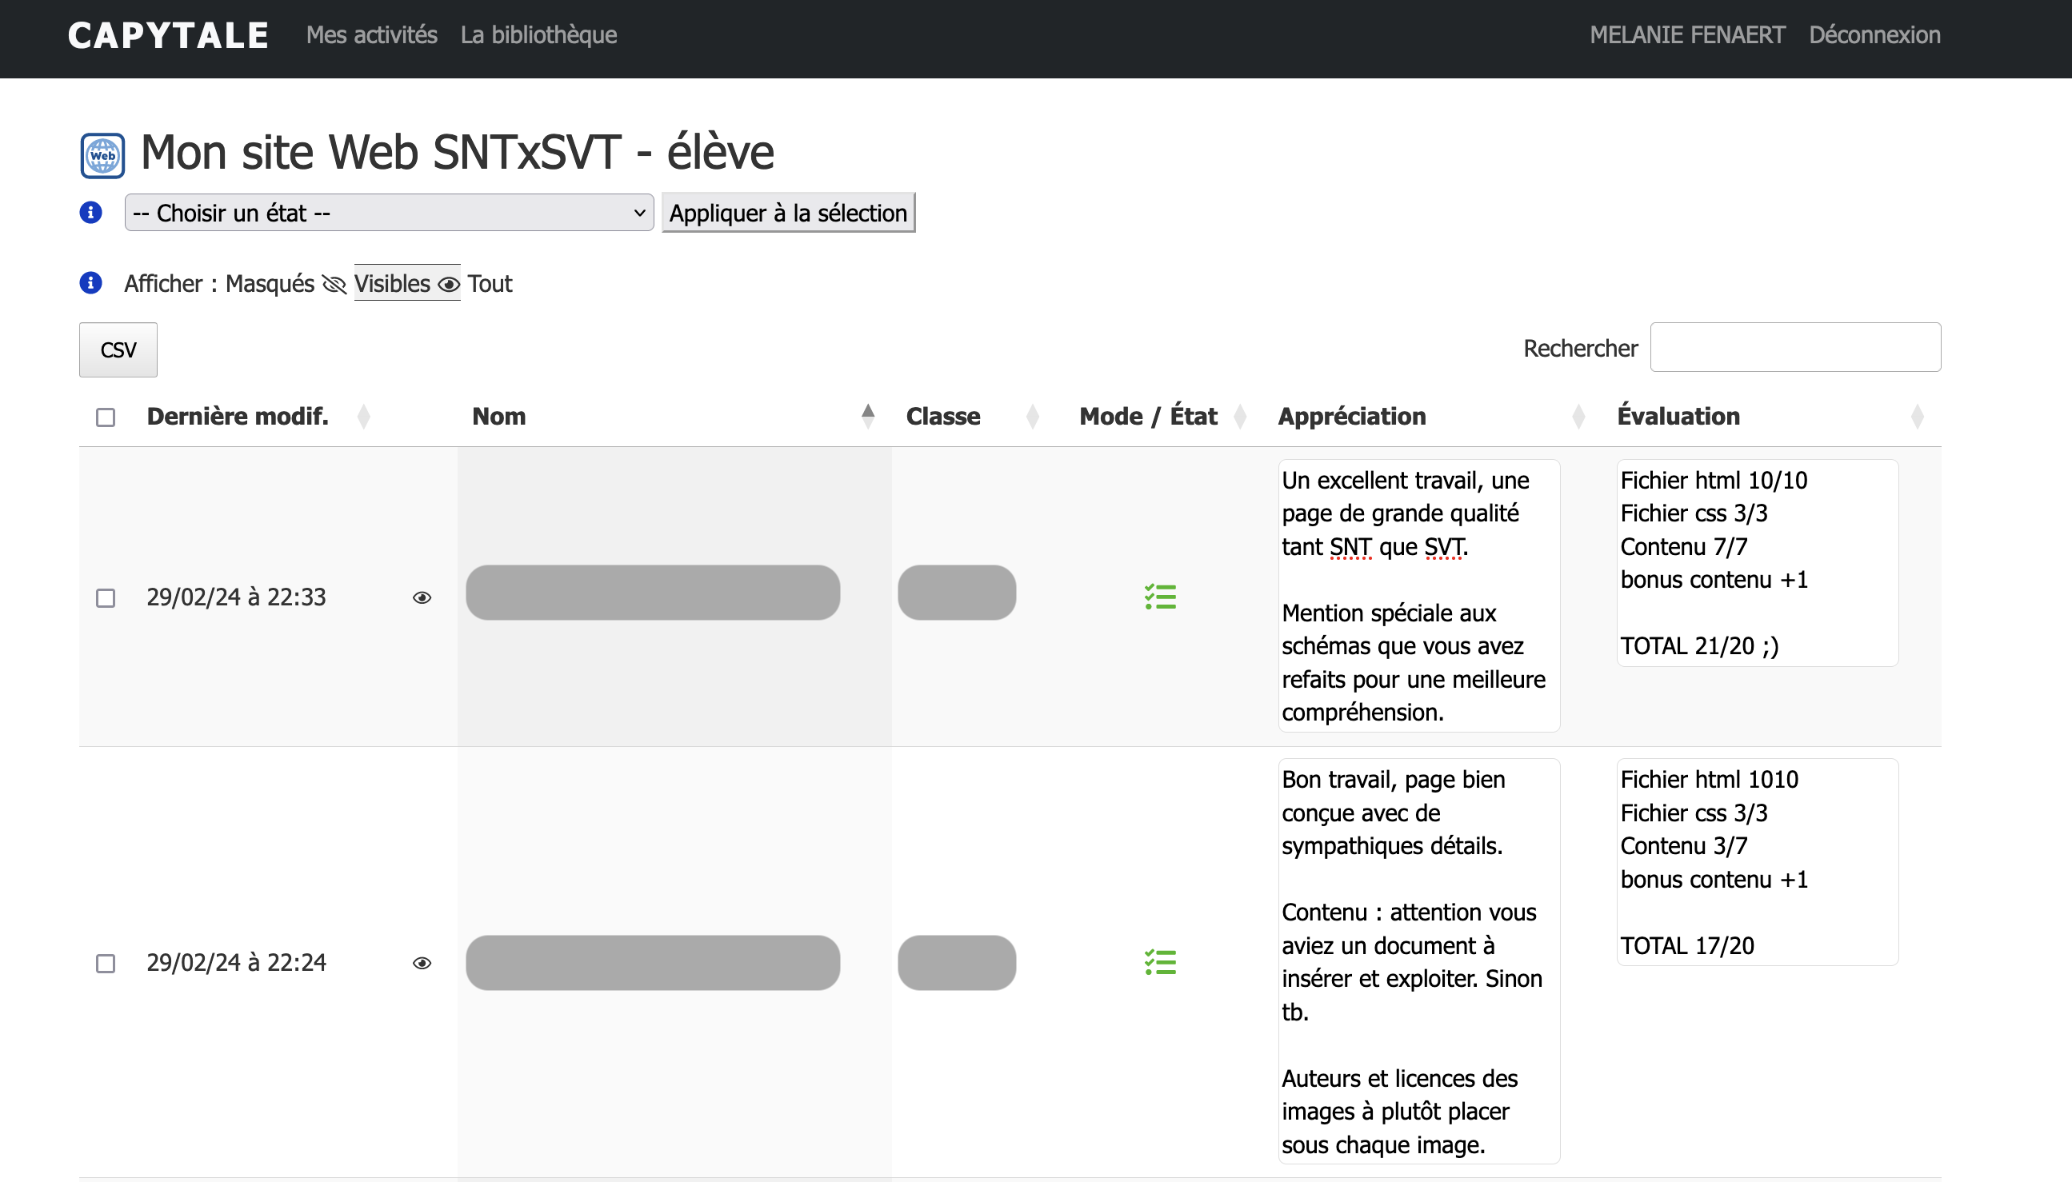This screenshot has width=2072, height=1182.
Task: Click info icon beside Afficher filter
Action: click(x=91, y=283)
